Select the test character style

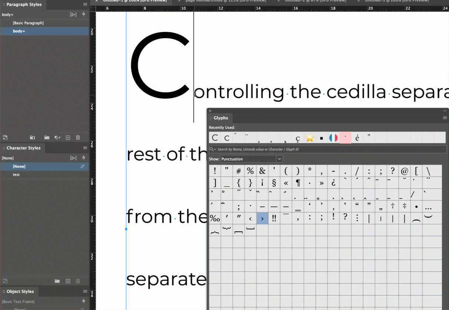point(44,175)
